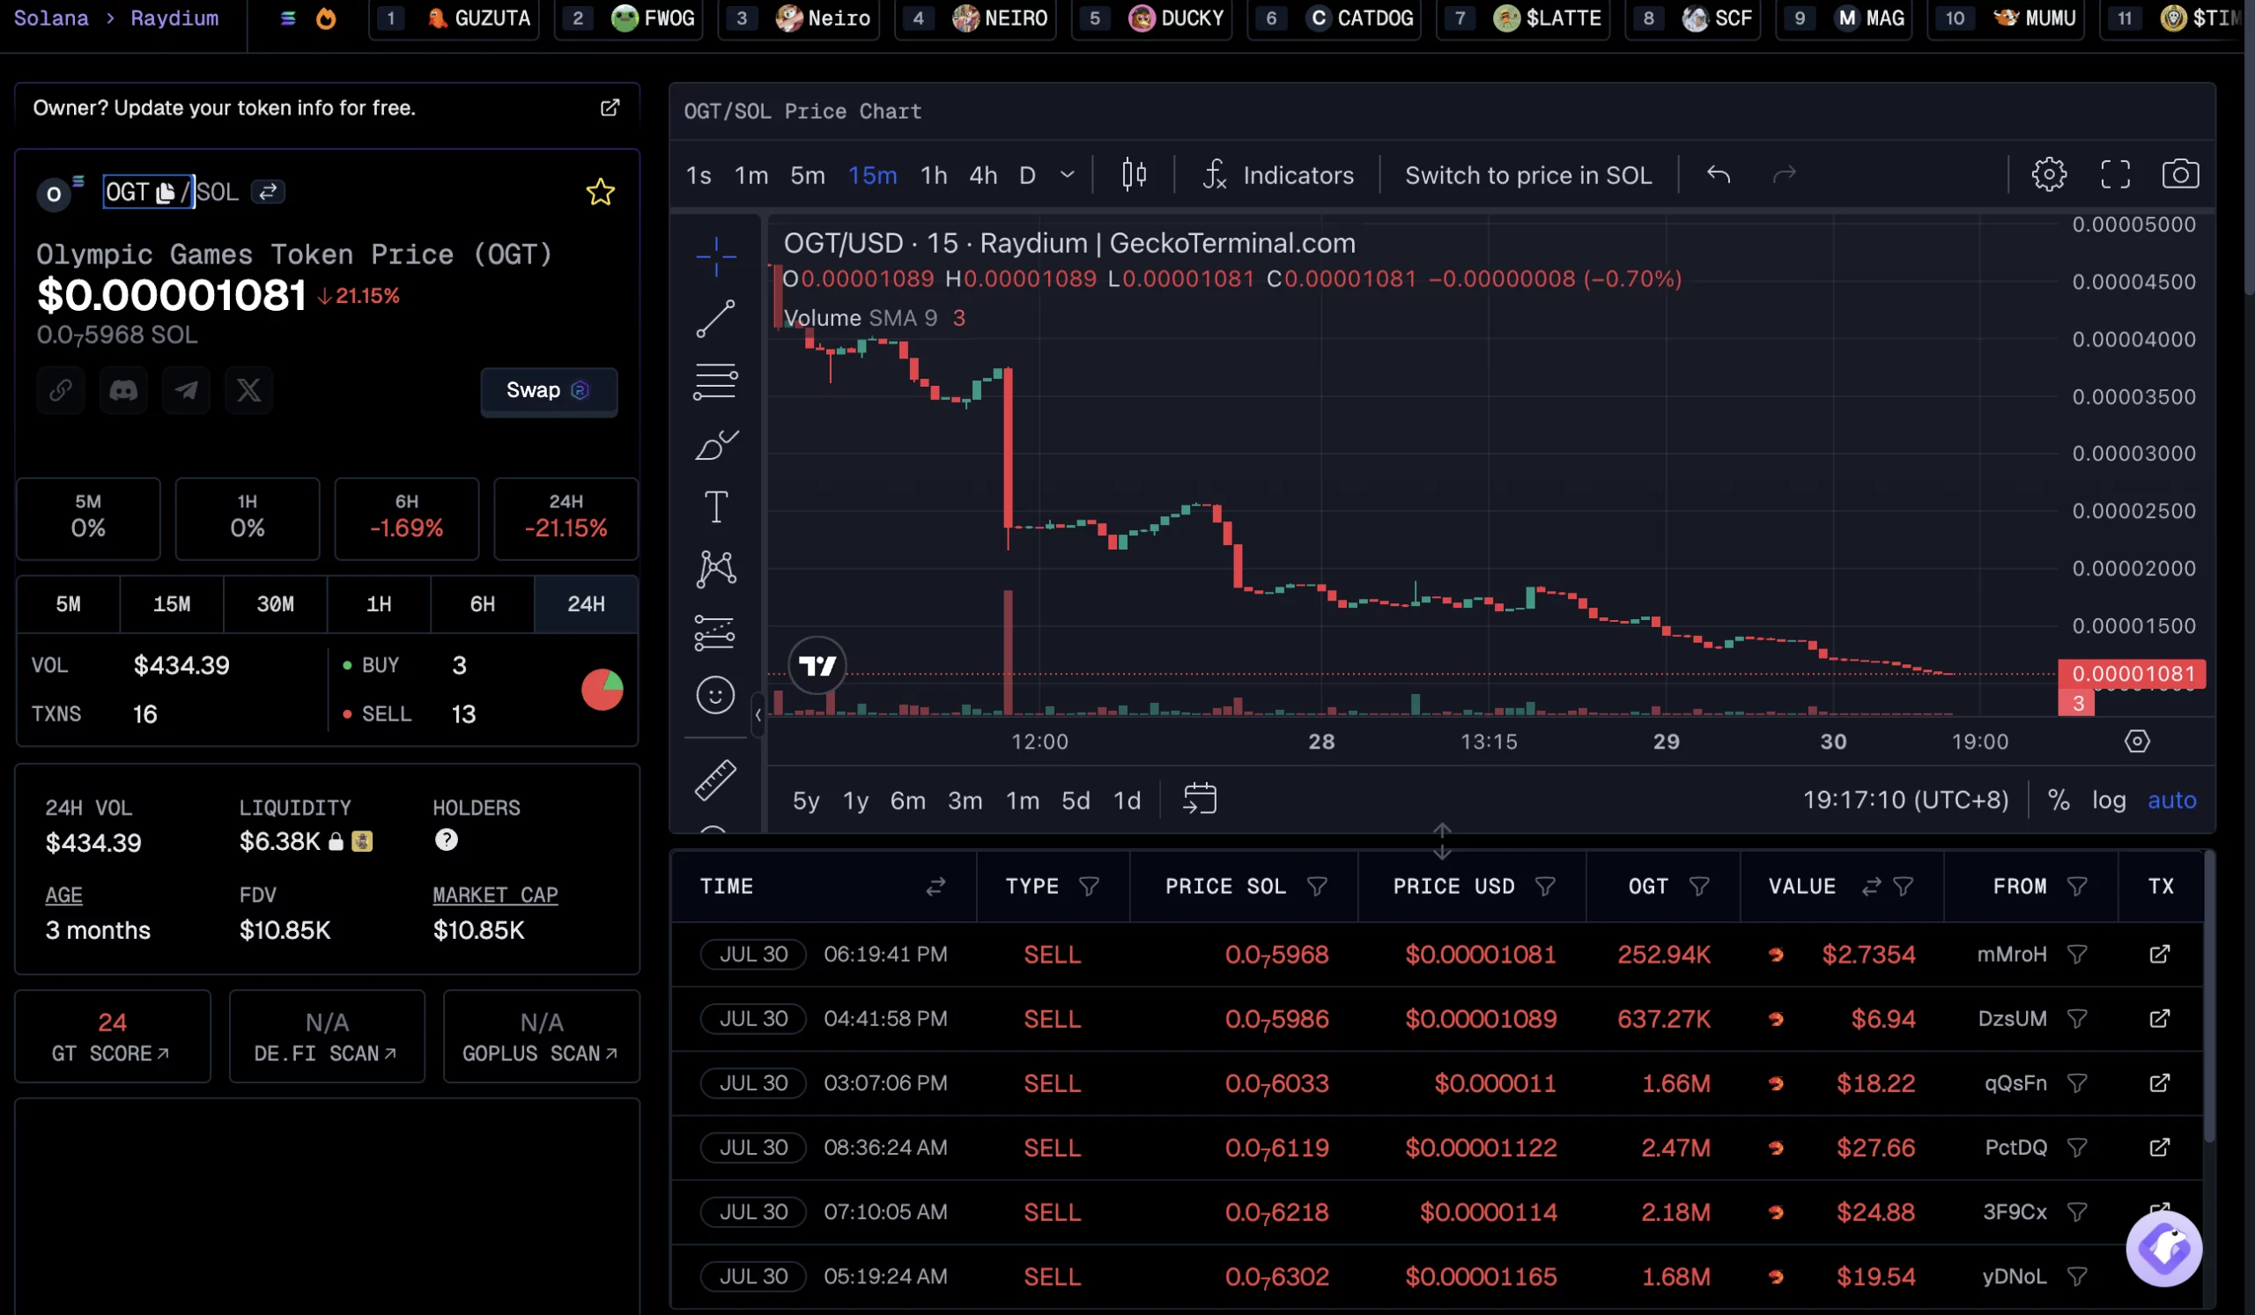Select the ruler measure tool
Viewport: 2255px width, 1315px height.
click(x=716, y=780)
